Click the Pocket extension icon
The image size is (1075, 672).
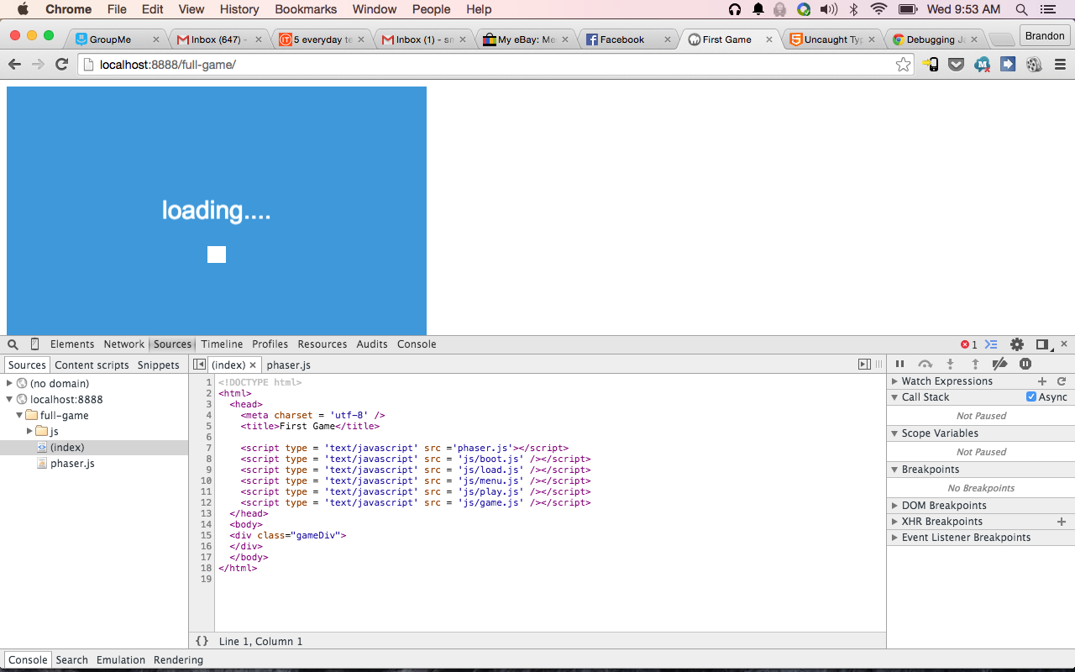pyautogui.click(x=956, y=65)
